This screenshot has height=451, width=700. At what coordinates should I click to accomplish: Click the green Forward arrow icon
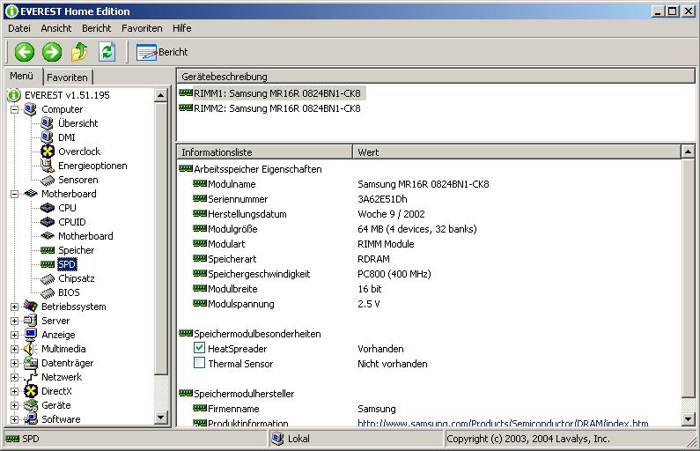(52, 52)
